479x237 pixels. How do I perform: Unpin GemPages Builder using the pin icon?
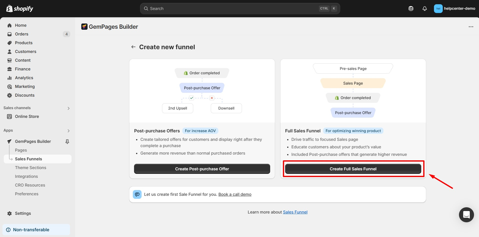click(67, 142)
